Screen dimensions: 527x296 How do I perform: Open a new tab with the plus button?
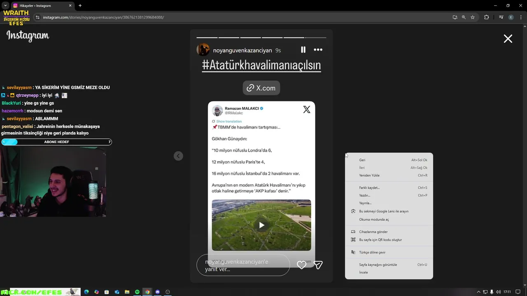tap(80, 6)
